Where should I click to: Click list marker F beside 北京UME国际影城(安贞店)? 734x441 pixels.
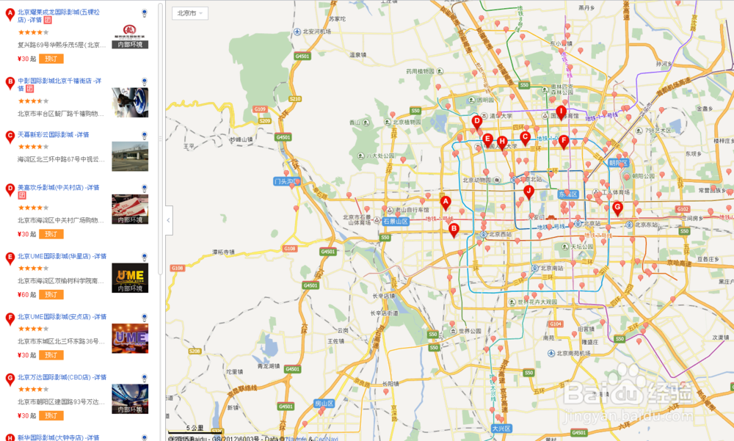tap(10, 318)
